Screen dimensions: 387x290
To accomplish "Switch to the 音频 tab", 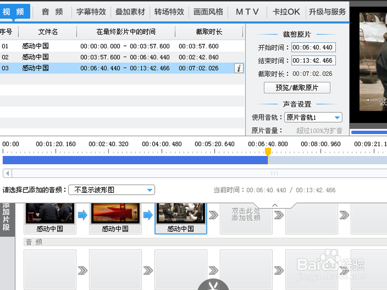I will point(52,12).
